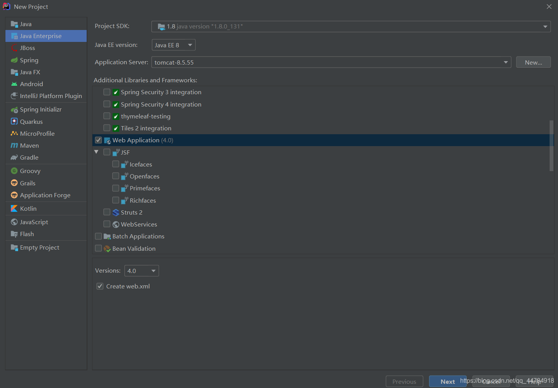
Task: Select the Application Forge icon
Action: point(14,195)
